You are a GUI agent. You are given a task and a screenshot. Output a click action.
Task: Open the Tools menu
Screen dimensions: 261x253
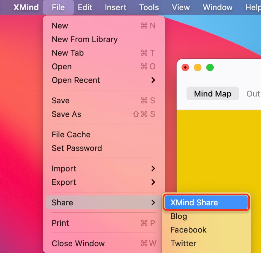click(149, 7)
